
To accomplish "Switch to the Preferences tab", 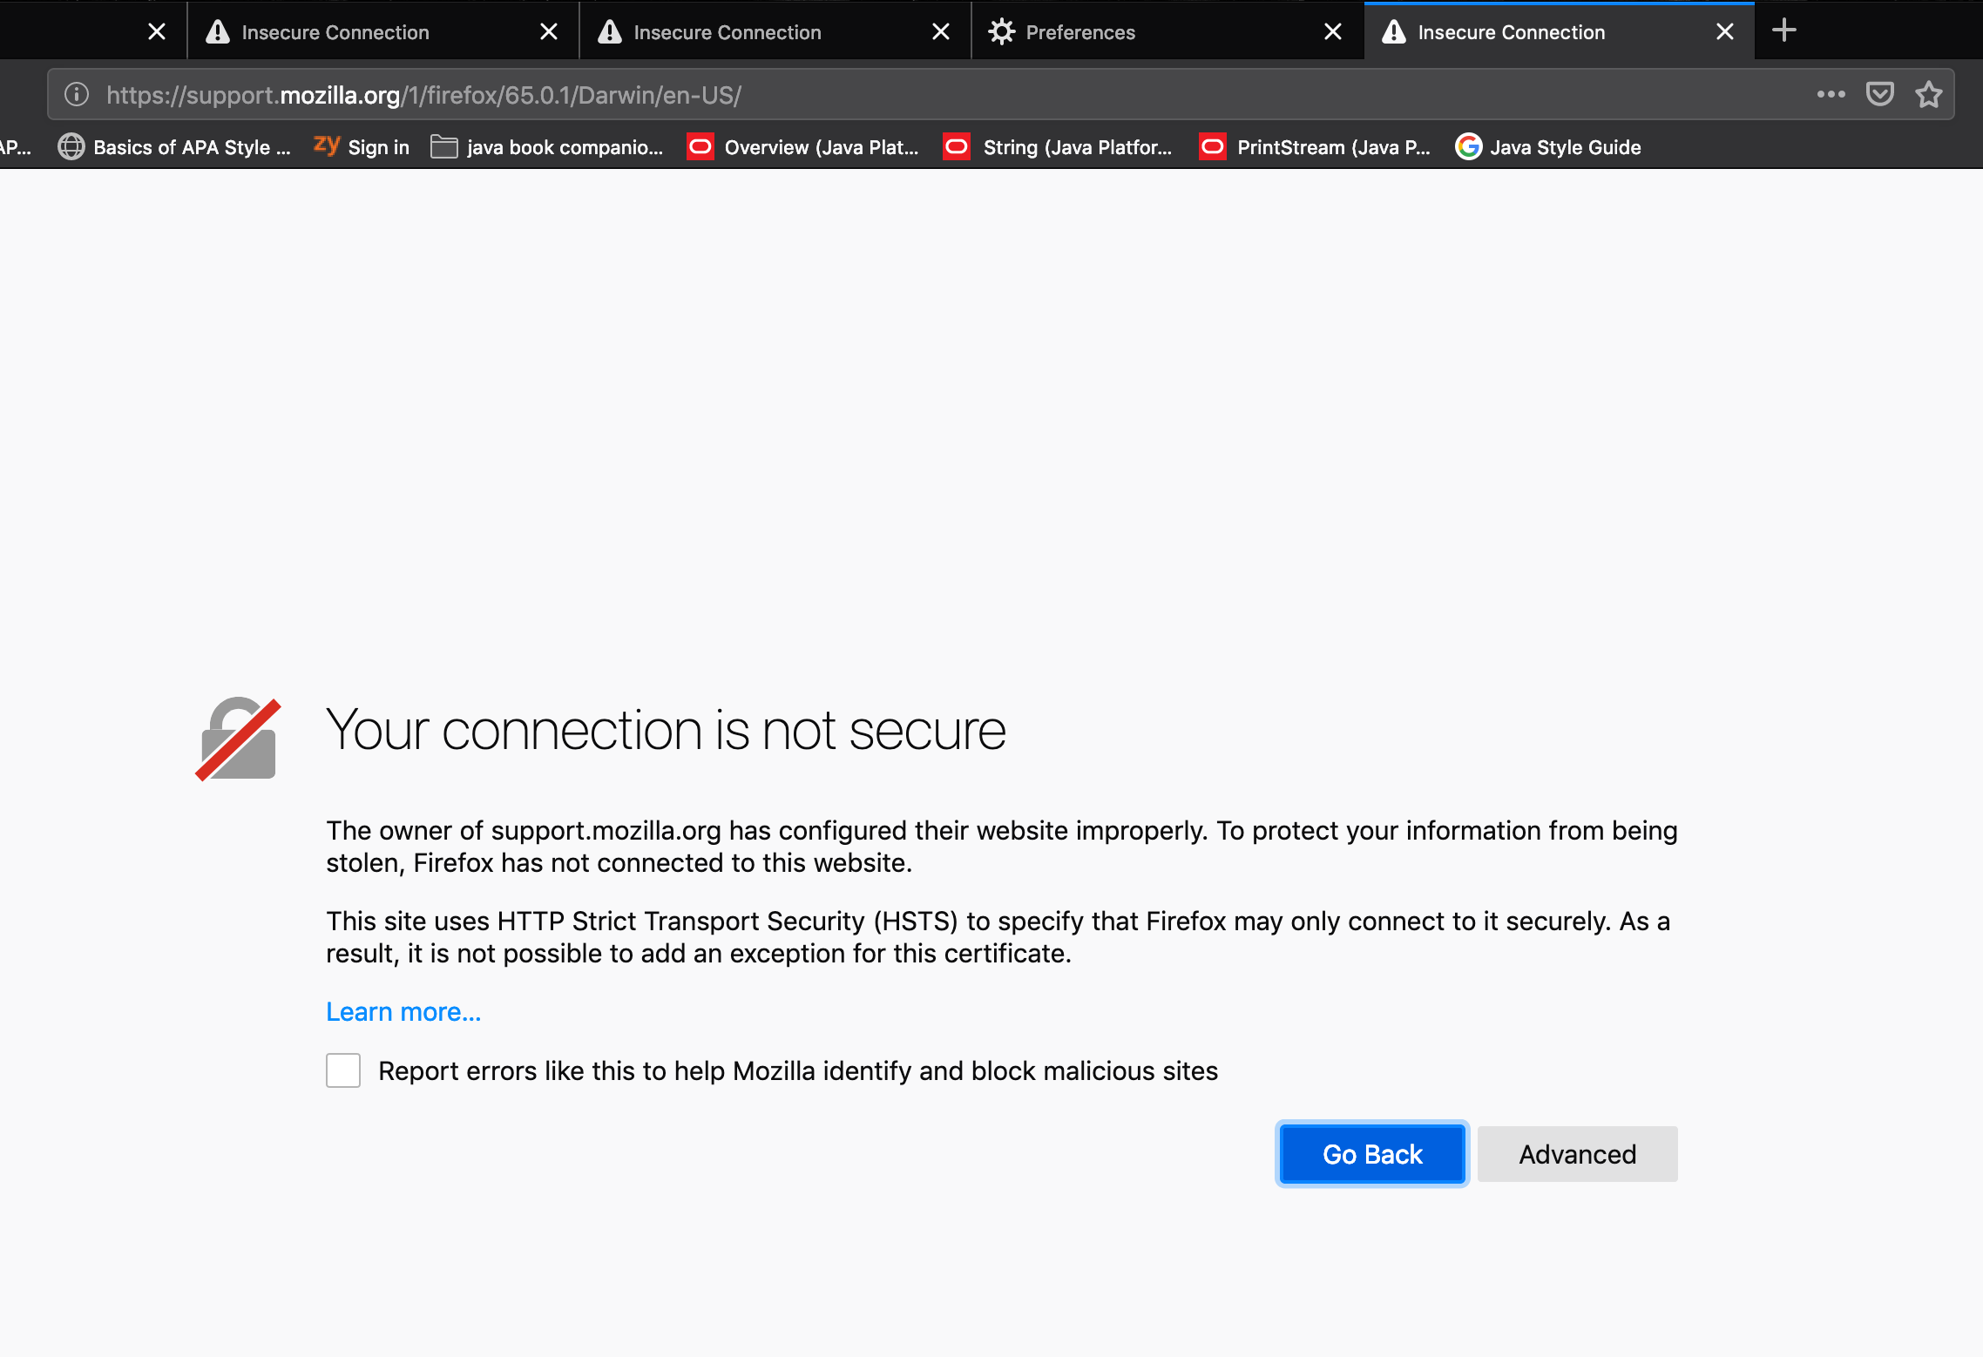I will (x=1167, y=32).
